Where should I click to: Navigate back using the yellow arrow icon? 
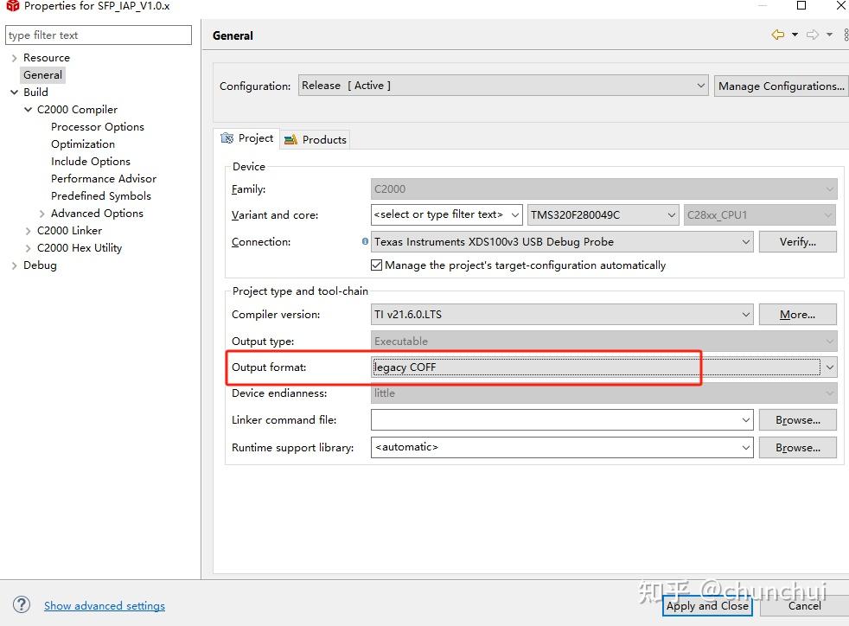pyautogui.click(x=779, y=33)
